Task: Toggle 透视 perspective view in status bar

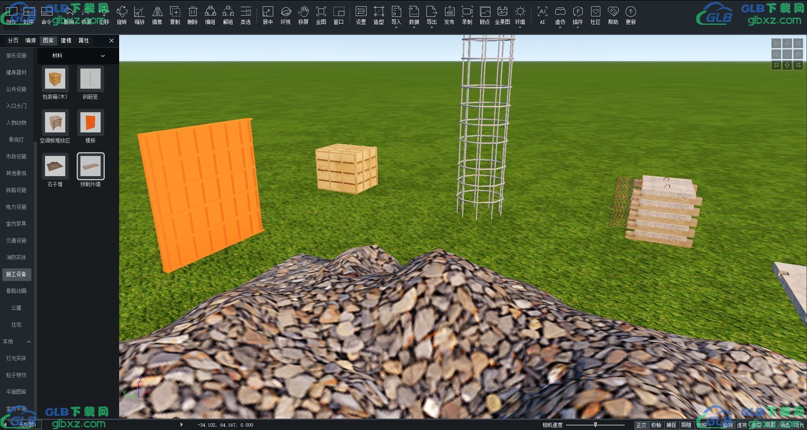Action: tap(742, 425)
